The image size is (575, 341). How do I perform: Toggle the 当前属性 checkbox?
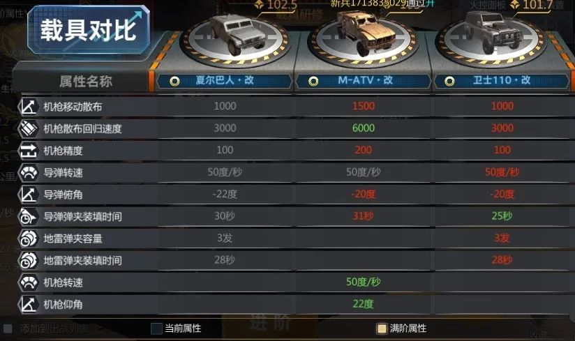156,328
